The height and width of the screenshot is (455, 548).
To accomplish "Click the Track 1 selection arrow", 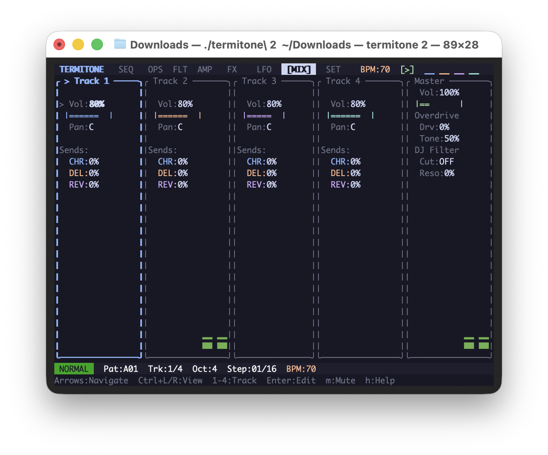I will click(x=67, y=81).
